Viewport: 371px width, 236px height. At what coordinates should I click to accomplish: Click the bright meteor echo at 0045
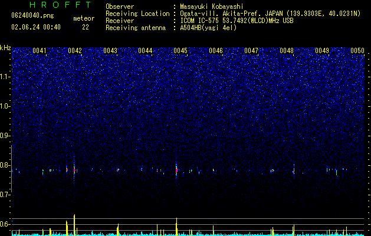point(176,171)
